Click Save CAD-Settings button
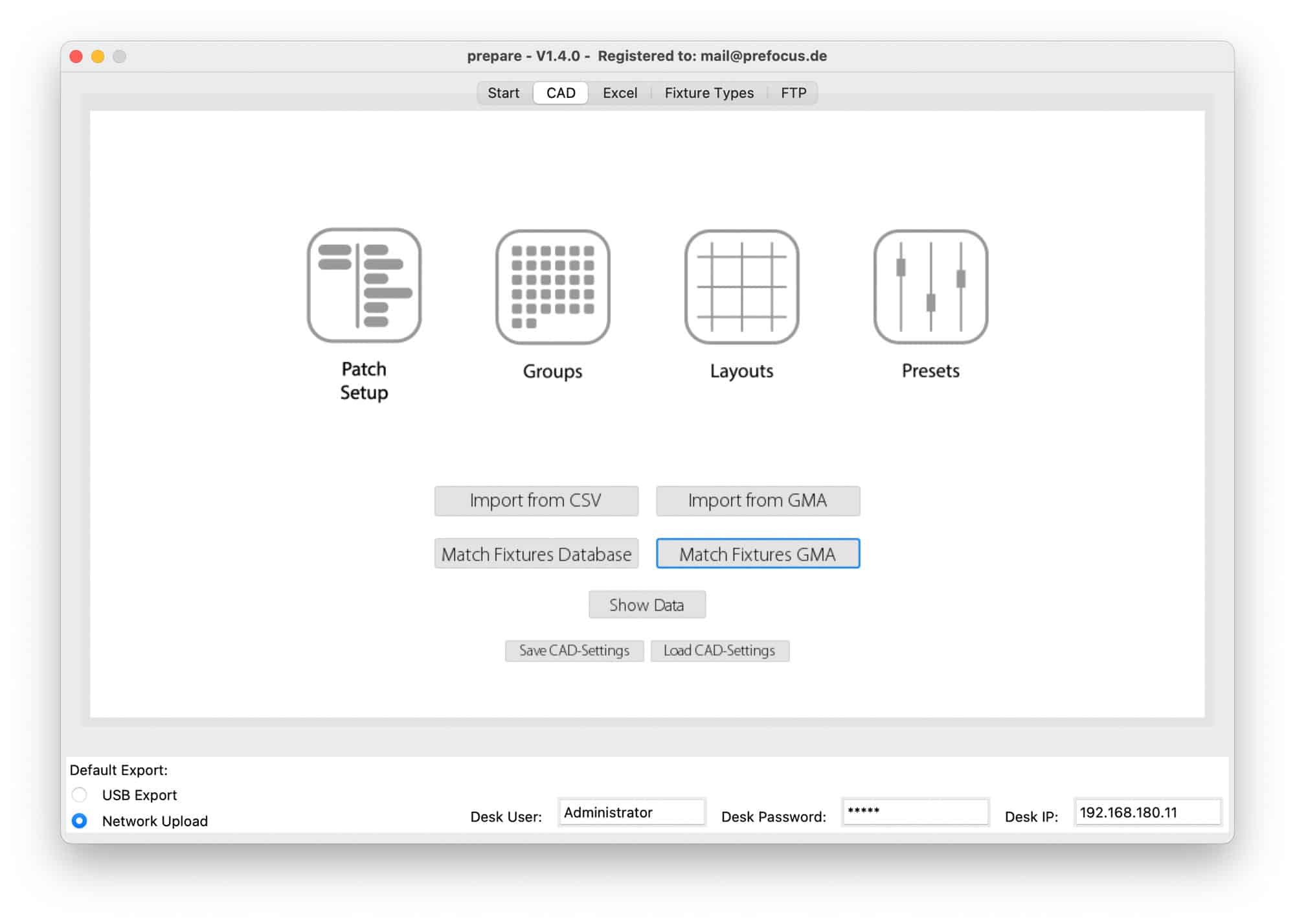Image resolution: width=1295 pixels, height=924 pixels. [574, 651]
